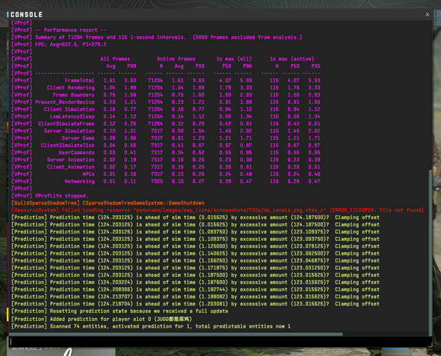Click the Present_RenderDevice row label
Image resolution: width=441 pixels, height=356 pixels.
(x=65, y=103)
